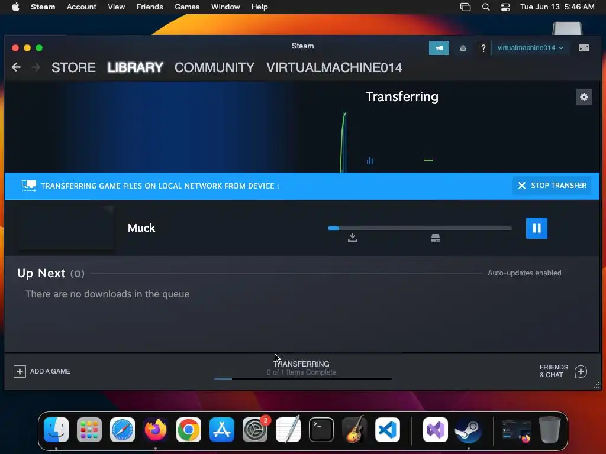Go back with the left arrow
Viewport: 606px width, 454px height.
pos(16,67)
